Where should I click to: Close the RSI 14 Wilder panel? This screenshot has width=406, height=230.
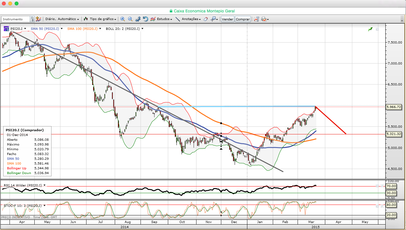point(382,186)
